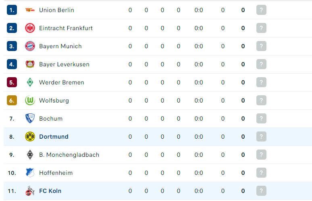Click the Werder Bremen diamond logo
Image resolution: width=312 pixels, height=201 pixels.
pos(30,82)
